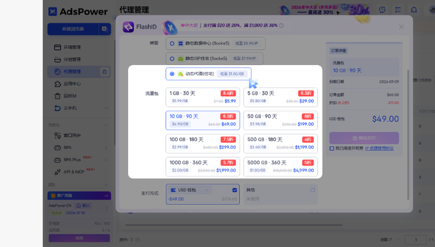Click the 云手机 icon in sidebar
This screenshot has width=435, height=247.
[57, 108]
